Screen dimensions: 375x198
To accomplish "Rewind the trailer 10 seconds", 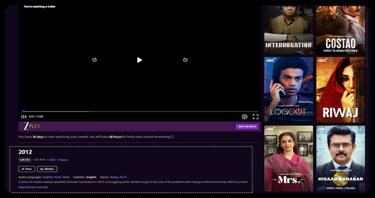I will pyautogui.click(x=95, y=60).
